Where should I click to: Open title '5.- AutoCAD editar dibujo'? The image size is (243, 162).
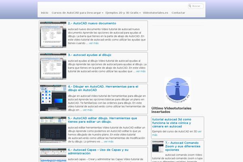[x=102, y=120]
